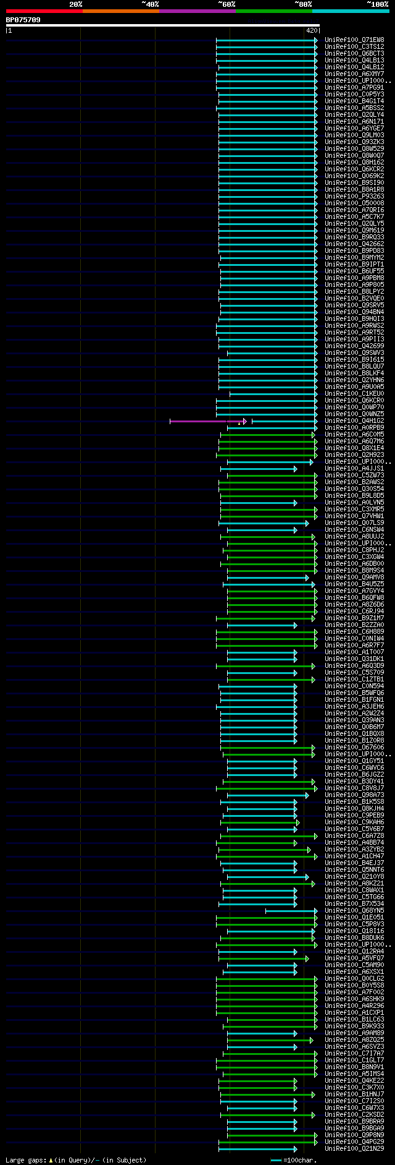Click the BP075709 query label
Image resolution: width=395 pixels, height=1165 pixels.
[x=23, y=20]
